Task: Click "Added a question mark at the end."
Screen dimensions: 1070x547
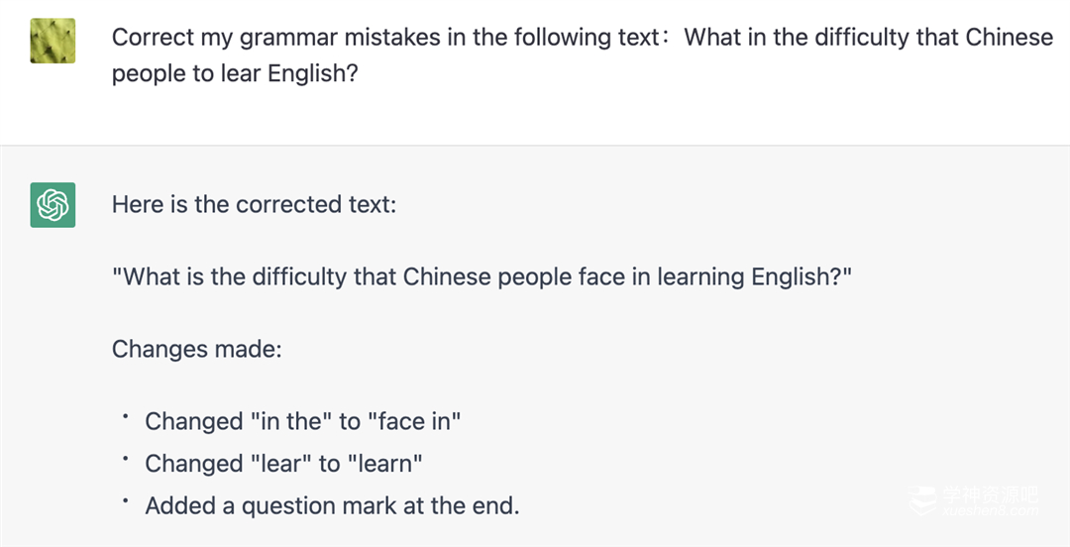Action: [332, 505]
